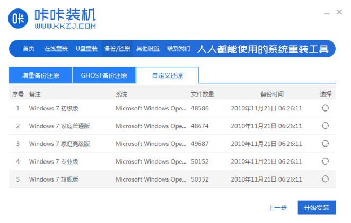
Task: Open 在线重装 menu item
Action: point(56,49)
